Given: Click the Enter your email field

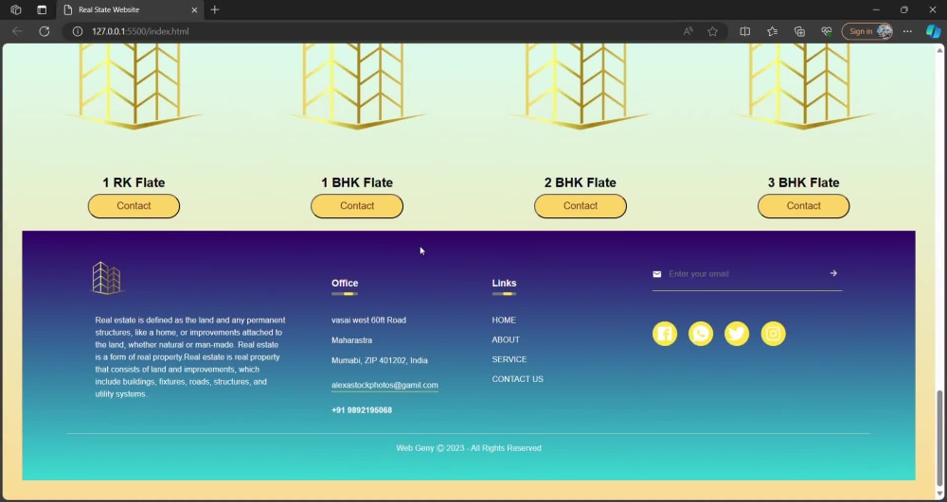Looking at the screenshot, I should 746,274.
